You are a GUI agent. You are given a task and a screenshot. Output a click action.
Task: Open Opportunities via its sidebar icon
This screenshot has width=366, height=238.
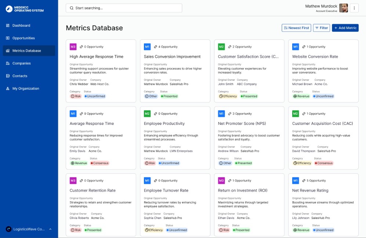(x=7, y=38)
